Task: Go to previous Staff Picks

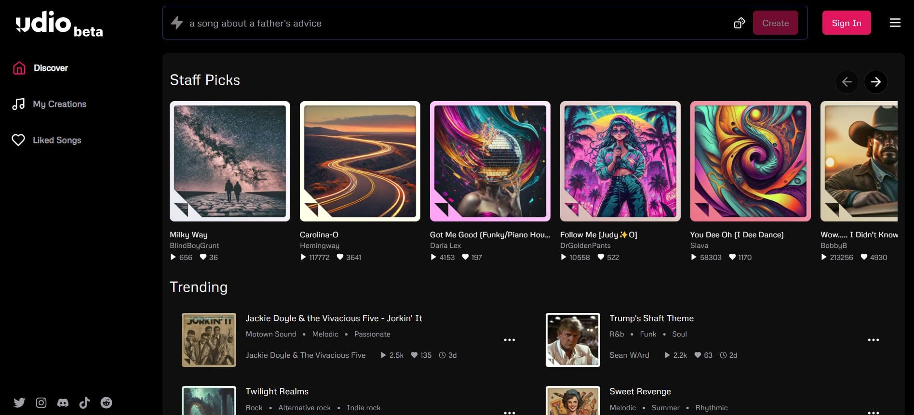Action: click(x=847, y=82)
